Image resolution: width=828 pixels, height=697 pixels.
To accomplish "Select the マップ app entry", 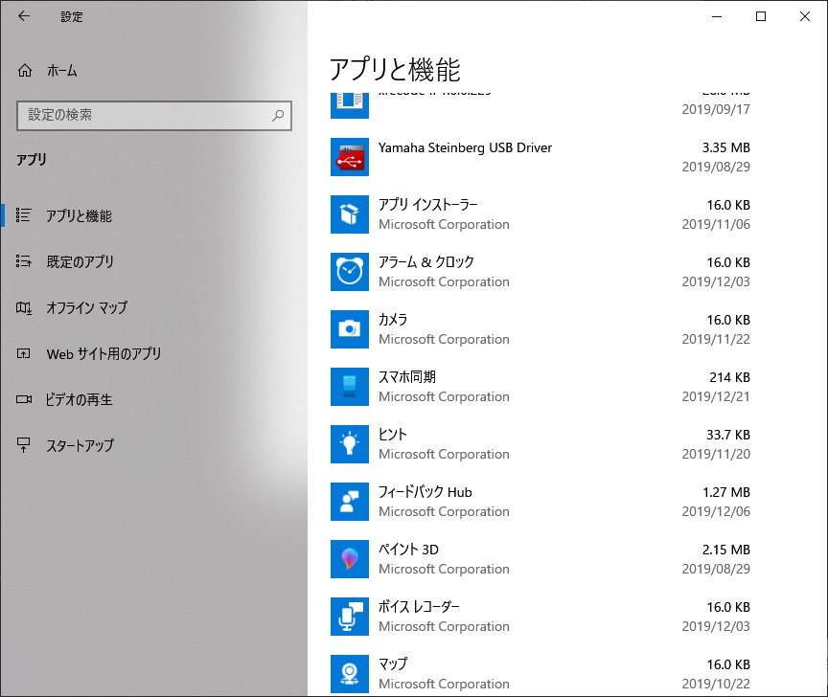I will tap(540, 673).
